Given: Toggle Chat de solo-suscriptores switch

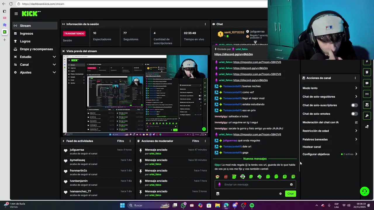Looking at the screenshot, I should (354, 105).
